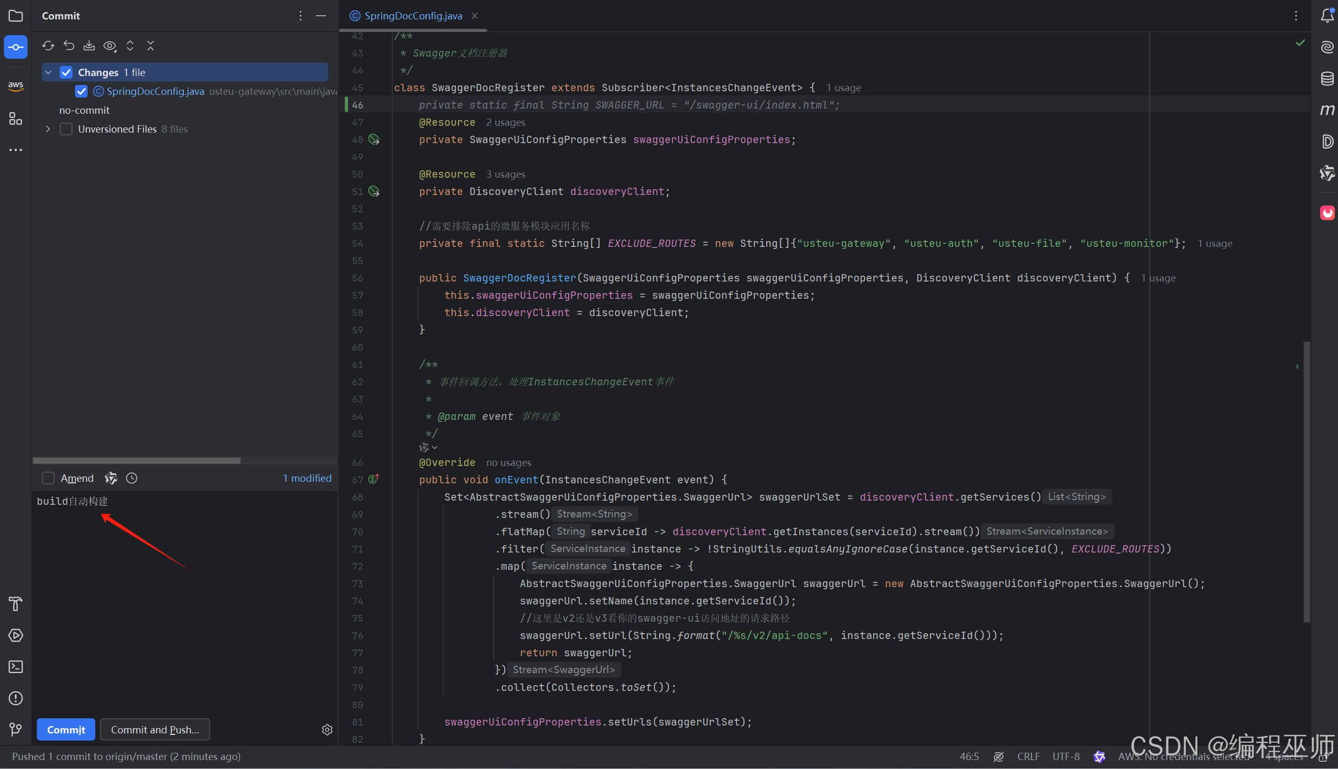The height and width of the screenshot is (769, 1338).
Task: Click the 1 modified link
Action: 307,478
